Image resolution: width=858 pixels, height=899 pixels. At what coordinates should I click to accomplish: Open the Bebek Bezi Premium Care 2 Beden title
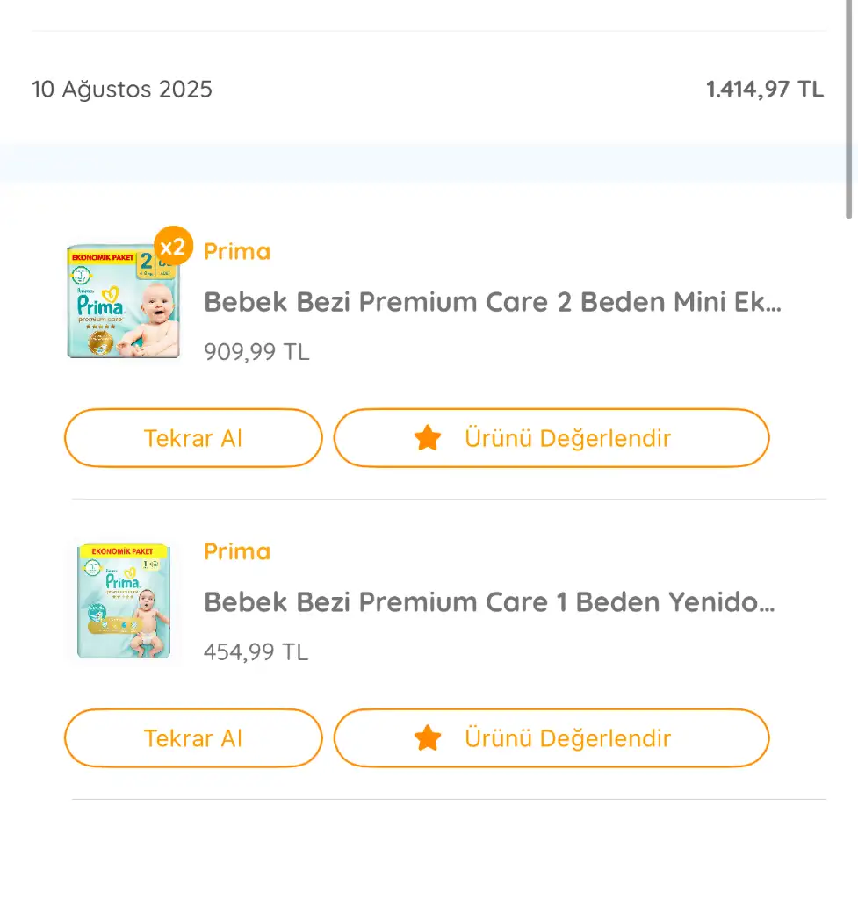492,303
